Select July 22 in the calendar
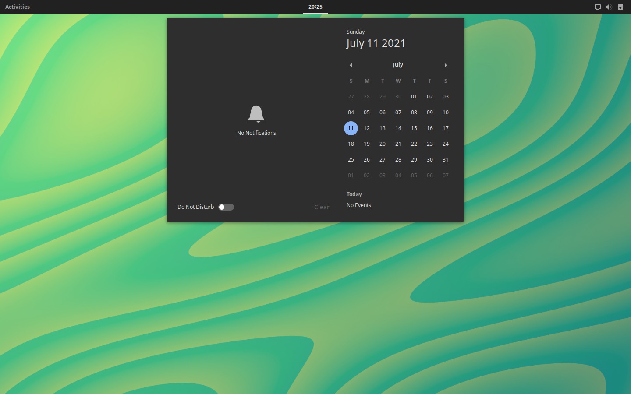The width and height of the screenshot is (631, 394). click(x=414, y=144)
